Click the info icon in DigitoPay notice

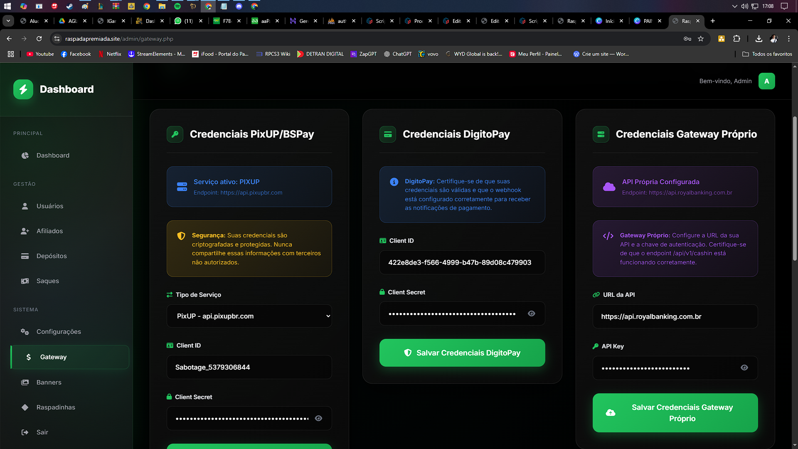point(394,182)
